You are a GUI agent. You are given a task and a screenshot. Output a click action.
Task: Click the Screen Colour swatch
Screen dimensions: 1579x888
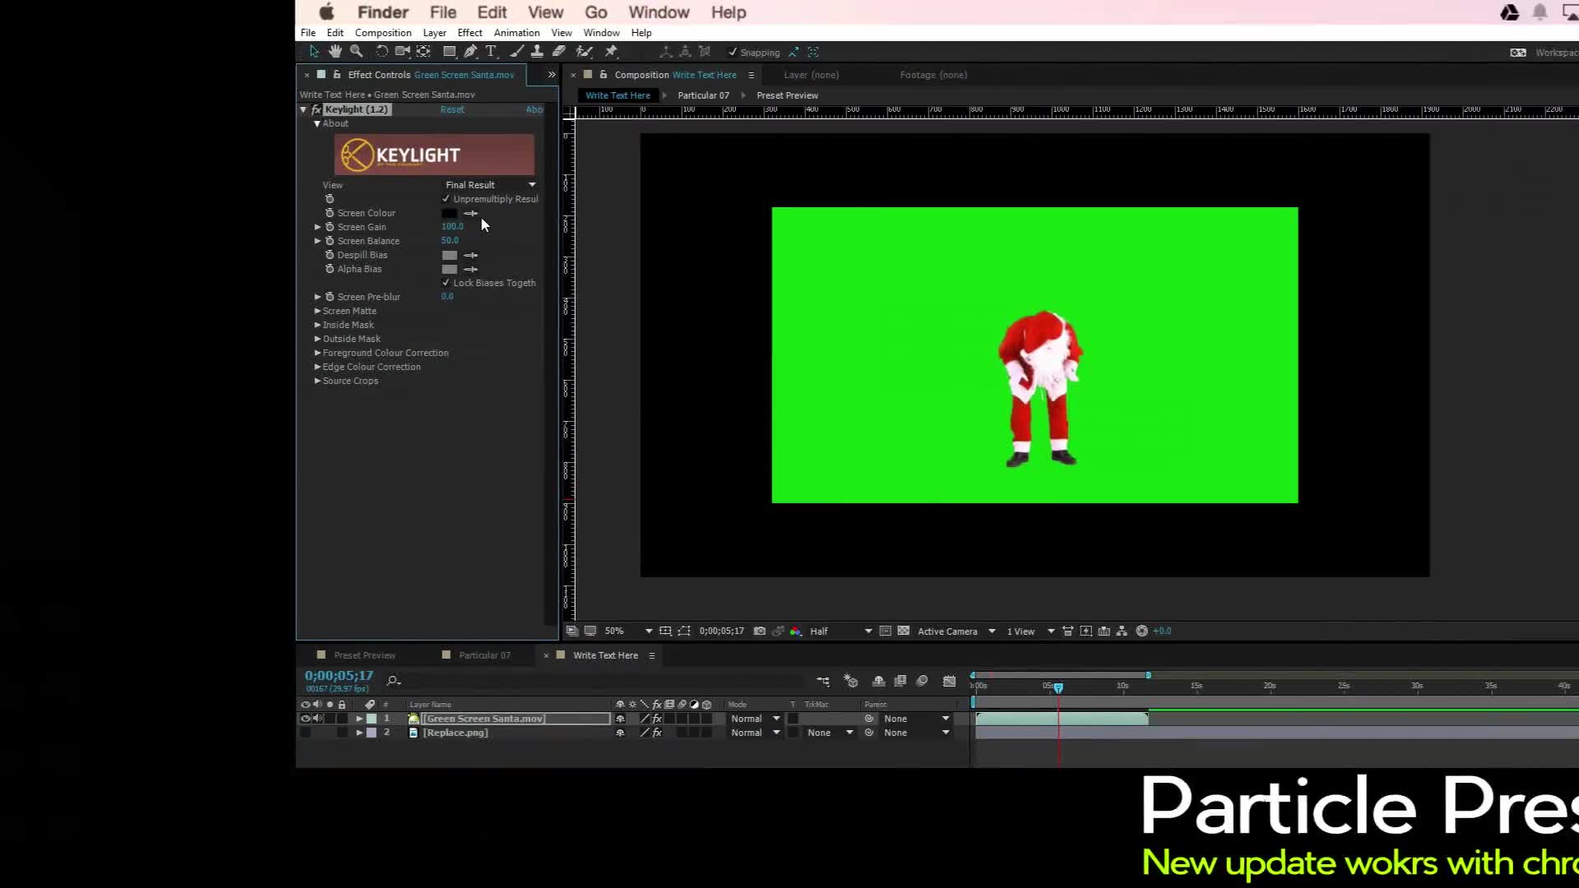click(449, 213)
